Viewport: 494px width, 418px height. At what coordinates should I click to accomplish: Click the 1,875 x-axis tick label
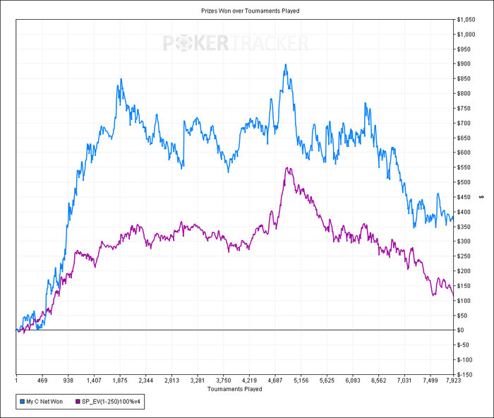pos(120,381)
